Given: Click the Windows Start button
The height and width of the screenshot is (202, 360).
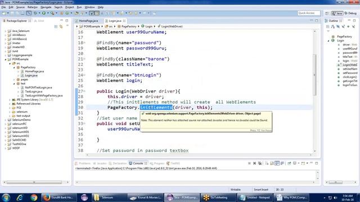Looking at the screenshot, I should click(x=6, y=198).
